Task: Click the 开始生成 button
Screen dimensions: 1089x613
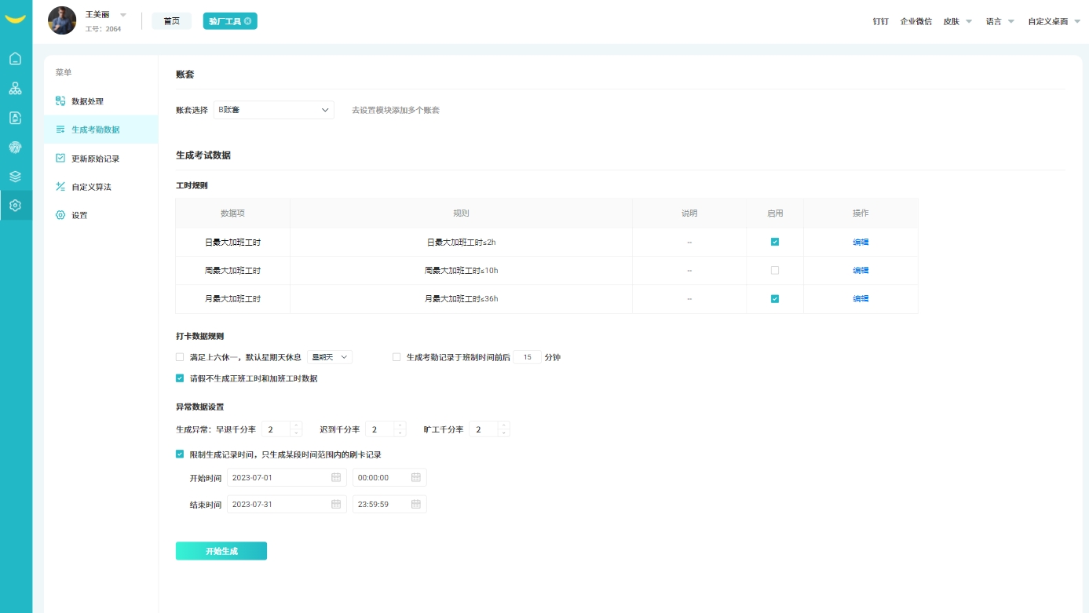Action: tap(221, 550)
